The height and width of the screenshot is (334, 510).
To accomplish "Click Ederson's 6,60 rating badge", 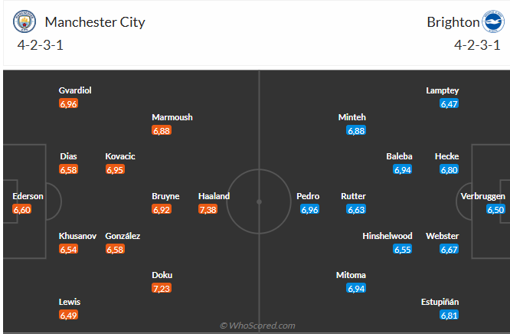I will (x=22, y=209).
